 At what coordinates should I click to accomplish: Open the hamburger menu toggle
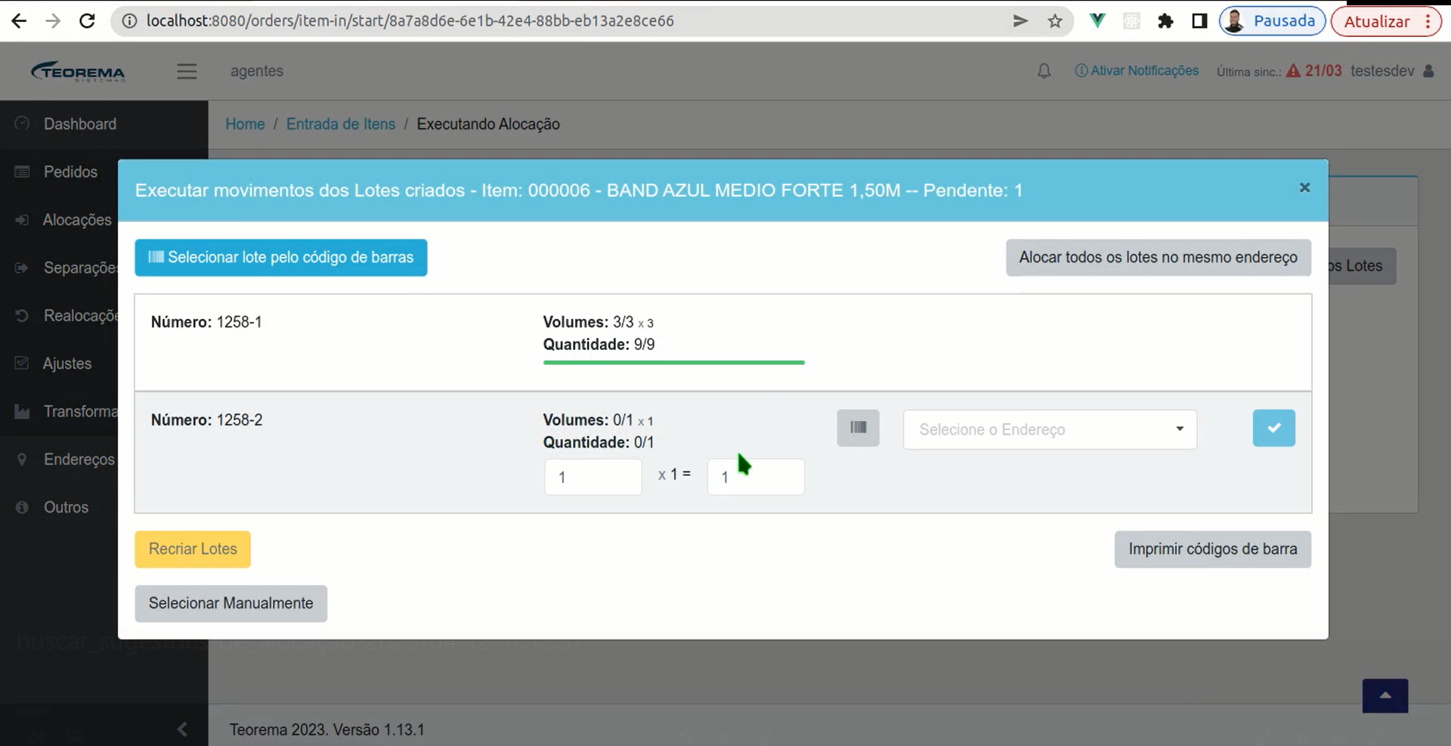(187, 71)
